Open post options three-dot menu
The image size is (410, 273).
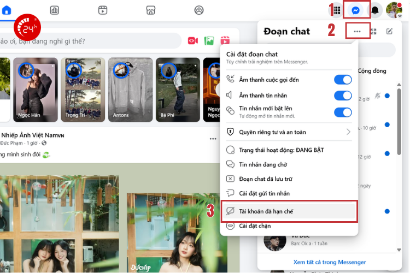213,139
